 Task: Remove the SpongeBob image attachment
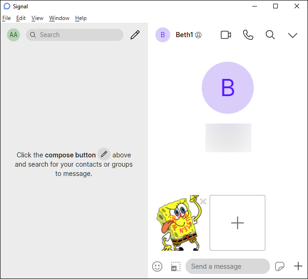(203, 201)
